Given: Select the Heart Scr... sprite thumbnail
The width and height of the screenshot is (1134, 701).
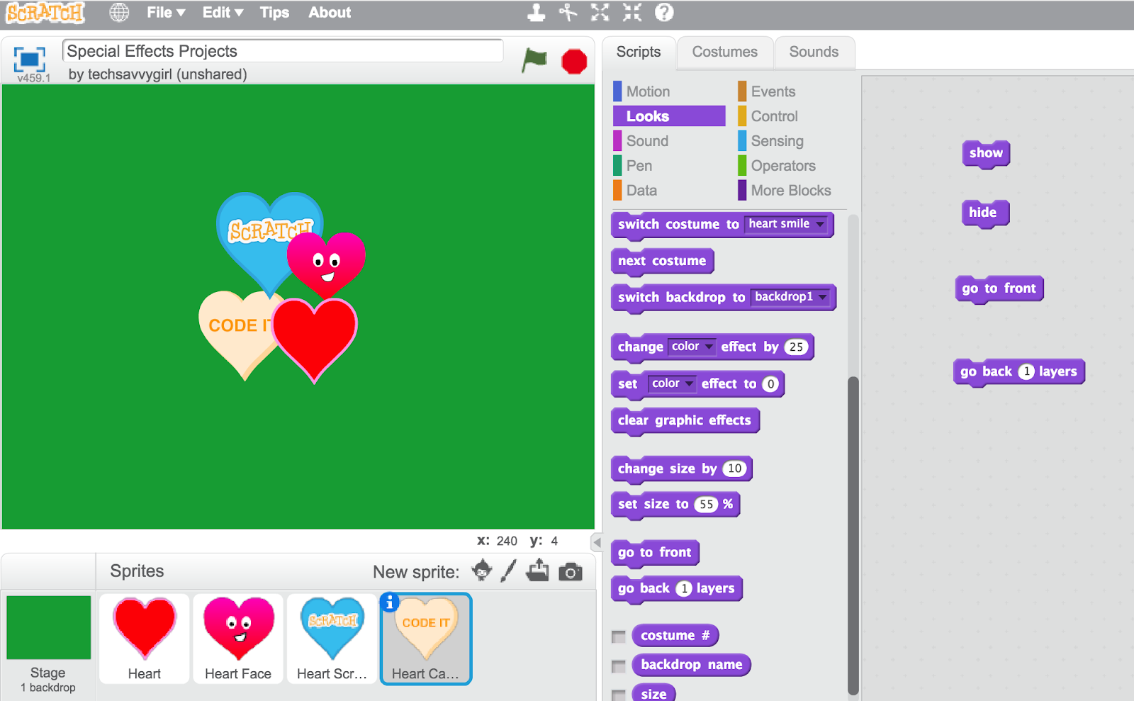Looking at the screenshot, I should point(332,639).
